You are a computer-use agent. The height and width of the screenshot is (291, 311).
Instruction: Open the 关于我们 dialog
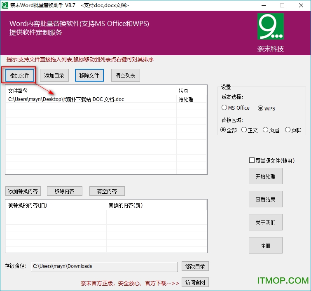click(266, 222)
